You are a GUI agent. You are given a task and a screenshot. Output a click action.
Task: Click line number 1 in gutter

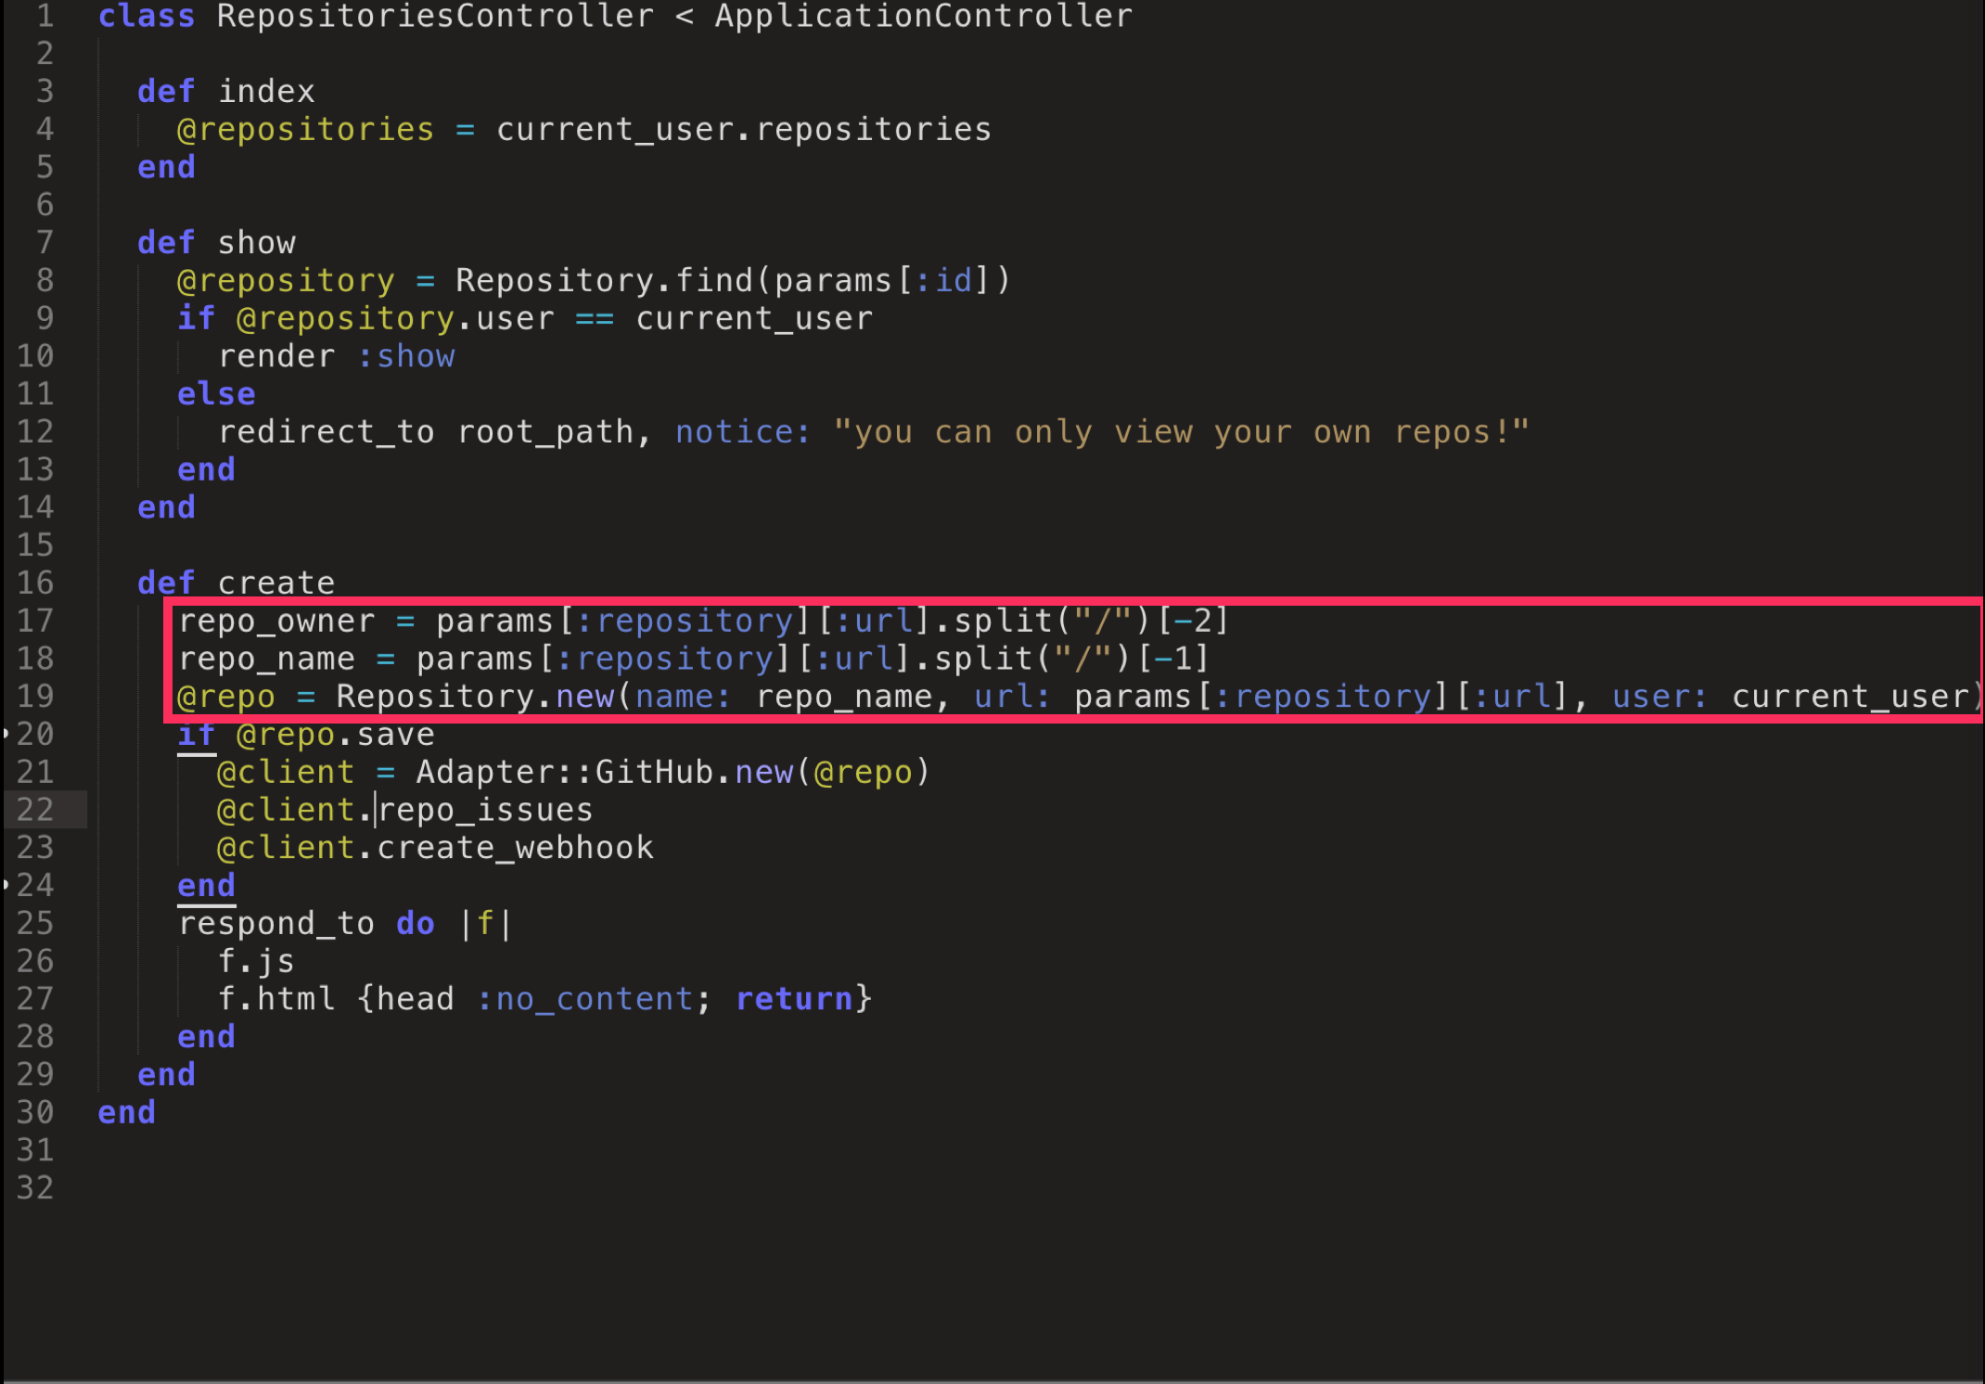coord(45,16)
